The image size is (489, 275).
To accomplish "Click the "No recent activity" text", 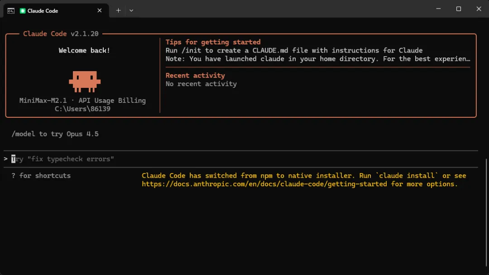I will pyautogui.click(x=201, y=84).
